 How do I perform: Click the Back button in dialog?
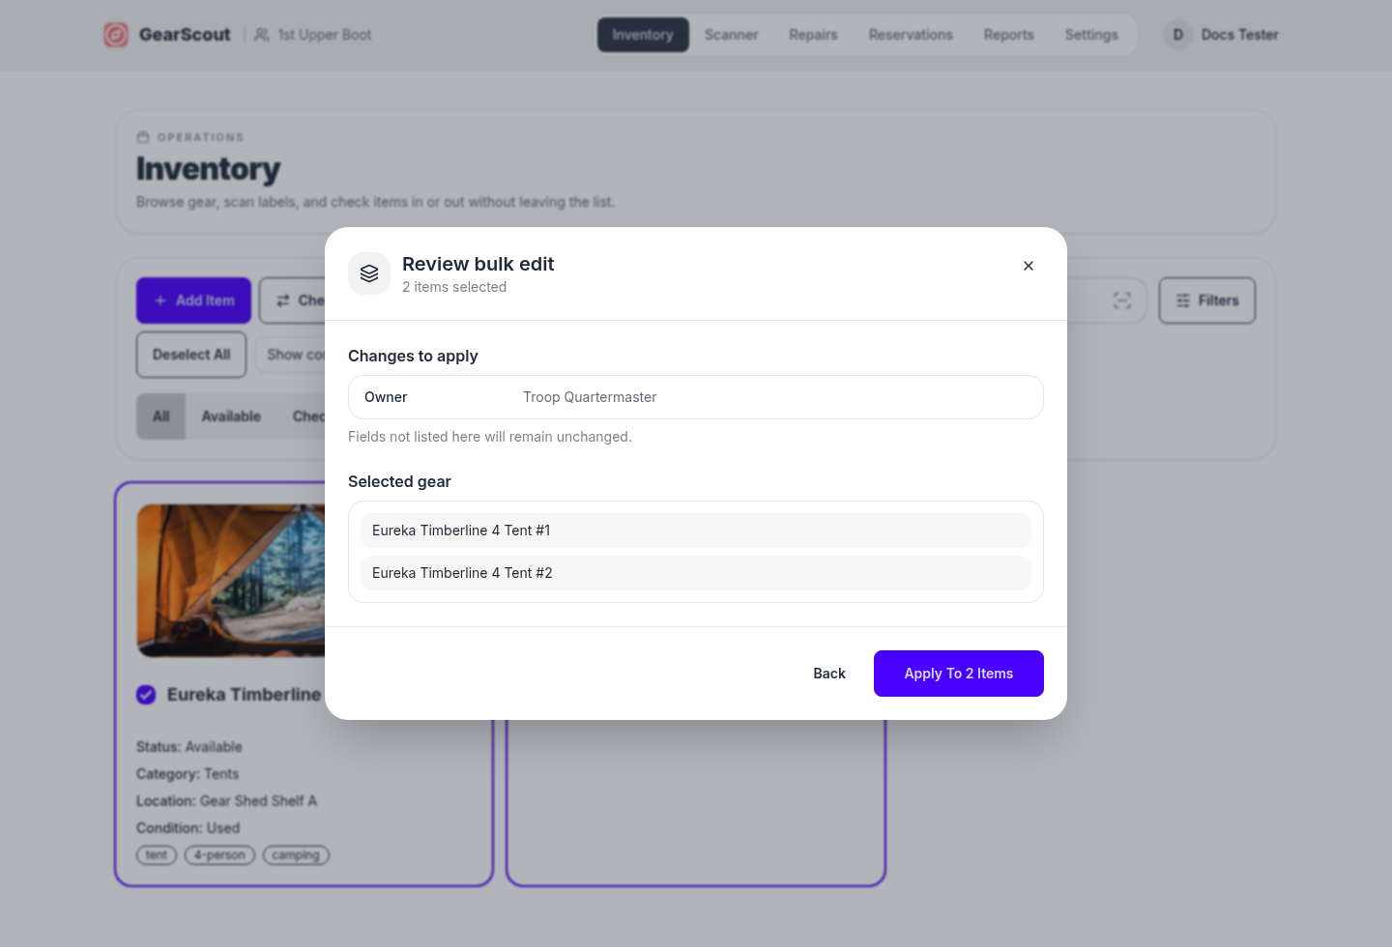coord(829,674)
